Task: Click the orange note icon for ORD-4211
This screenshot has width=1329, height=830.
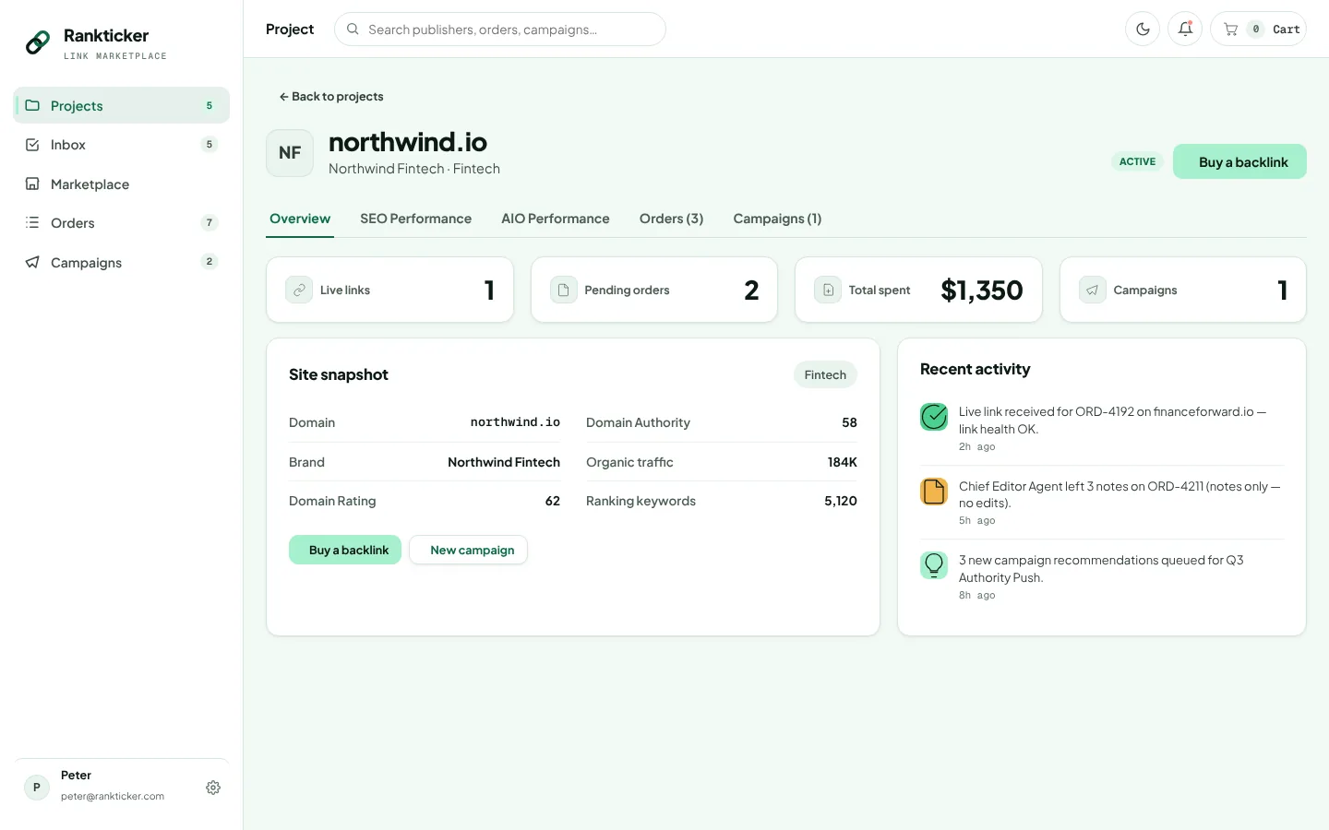Action: 934,492
